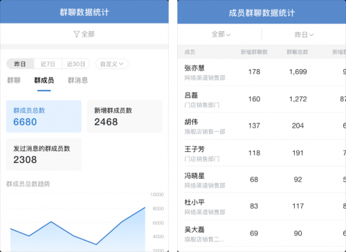The height and width of the screenshot is (252, 346).
Task: Select the 群成员总数 6680 card
Action: click(44, 116)
